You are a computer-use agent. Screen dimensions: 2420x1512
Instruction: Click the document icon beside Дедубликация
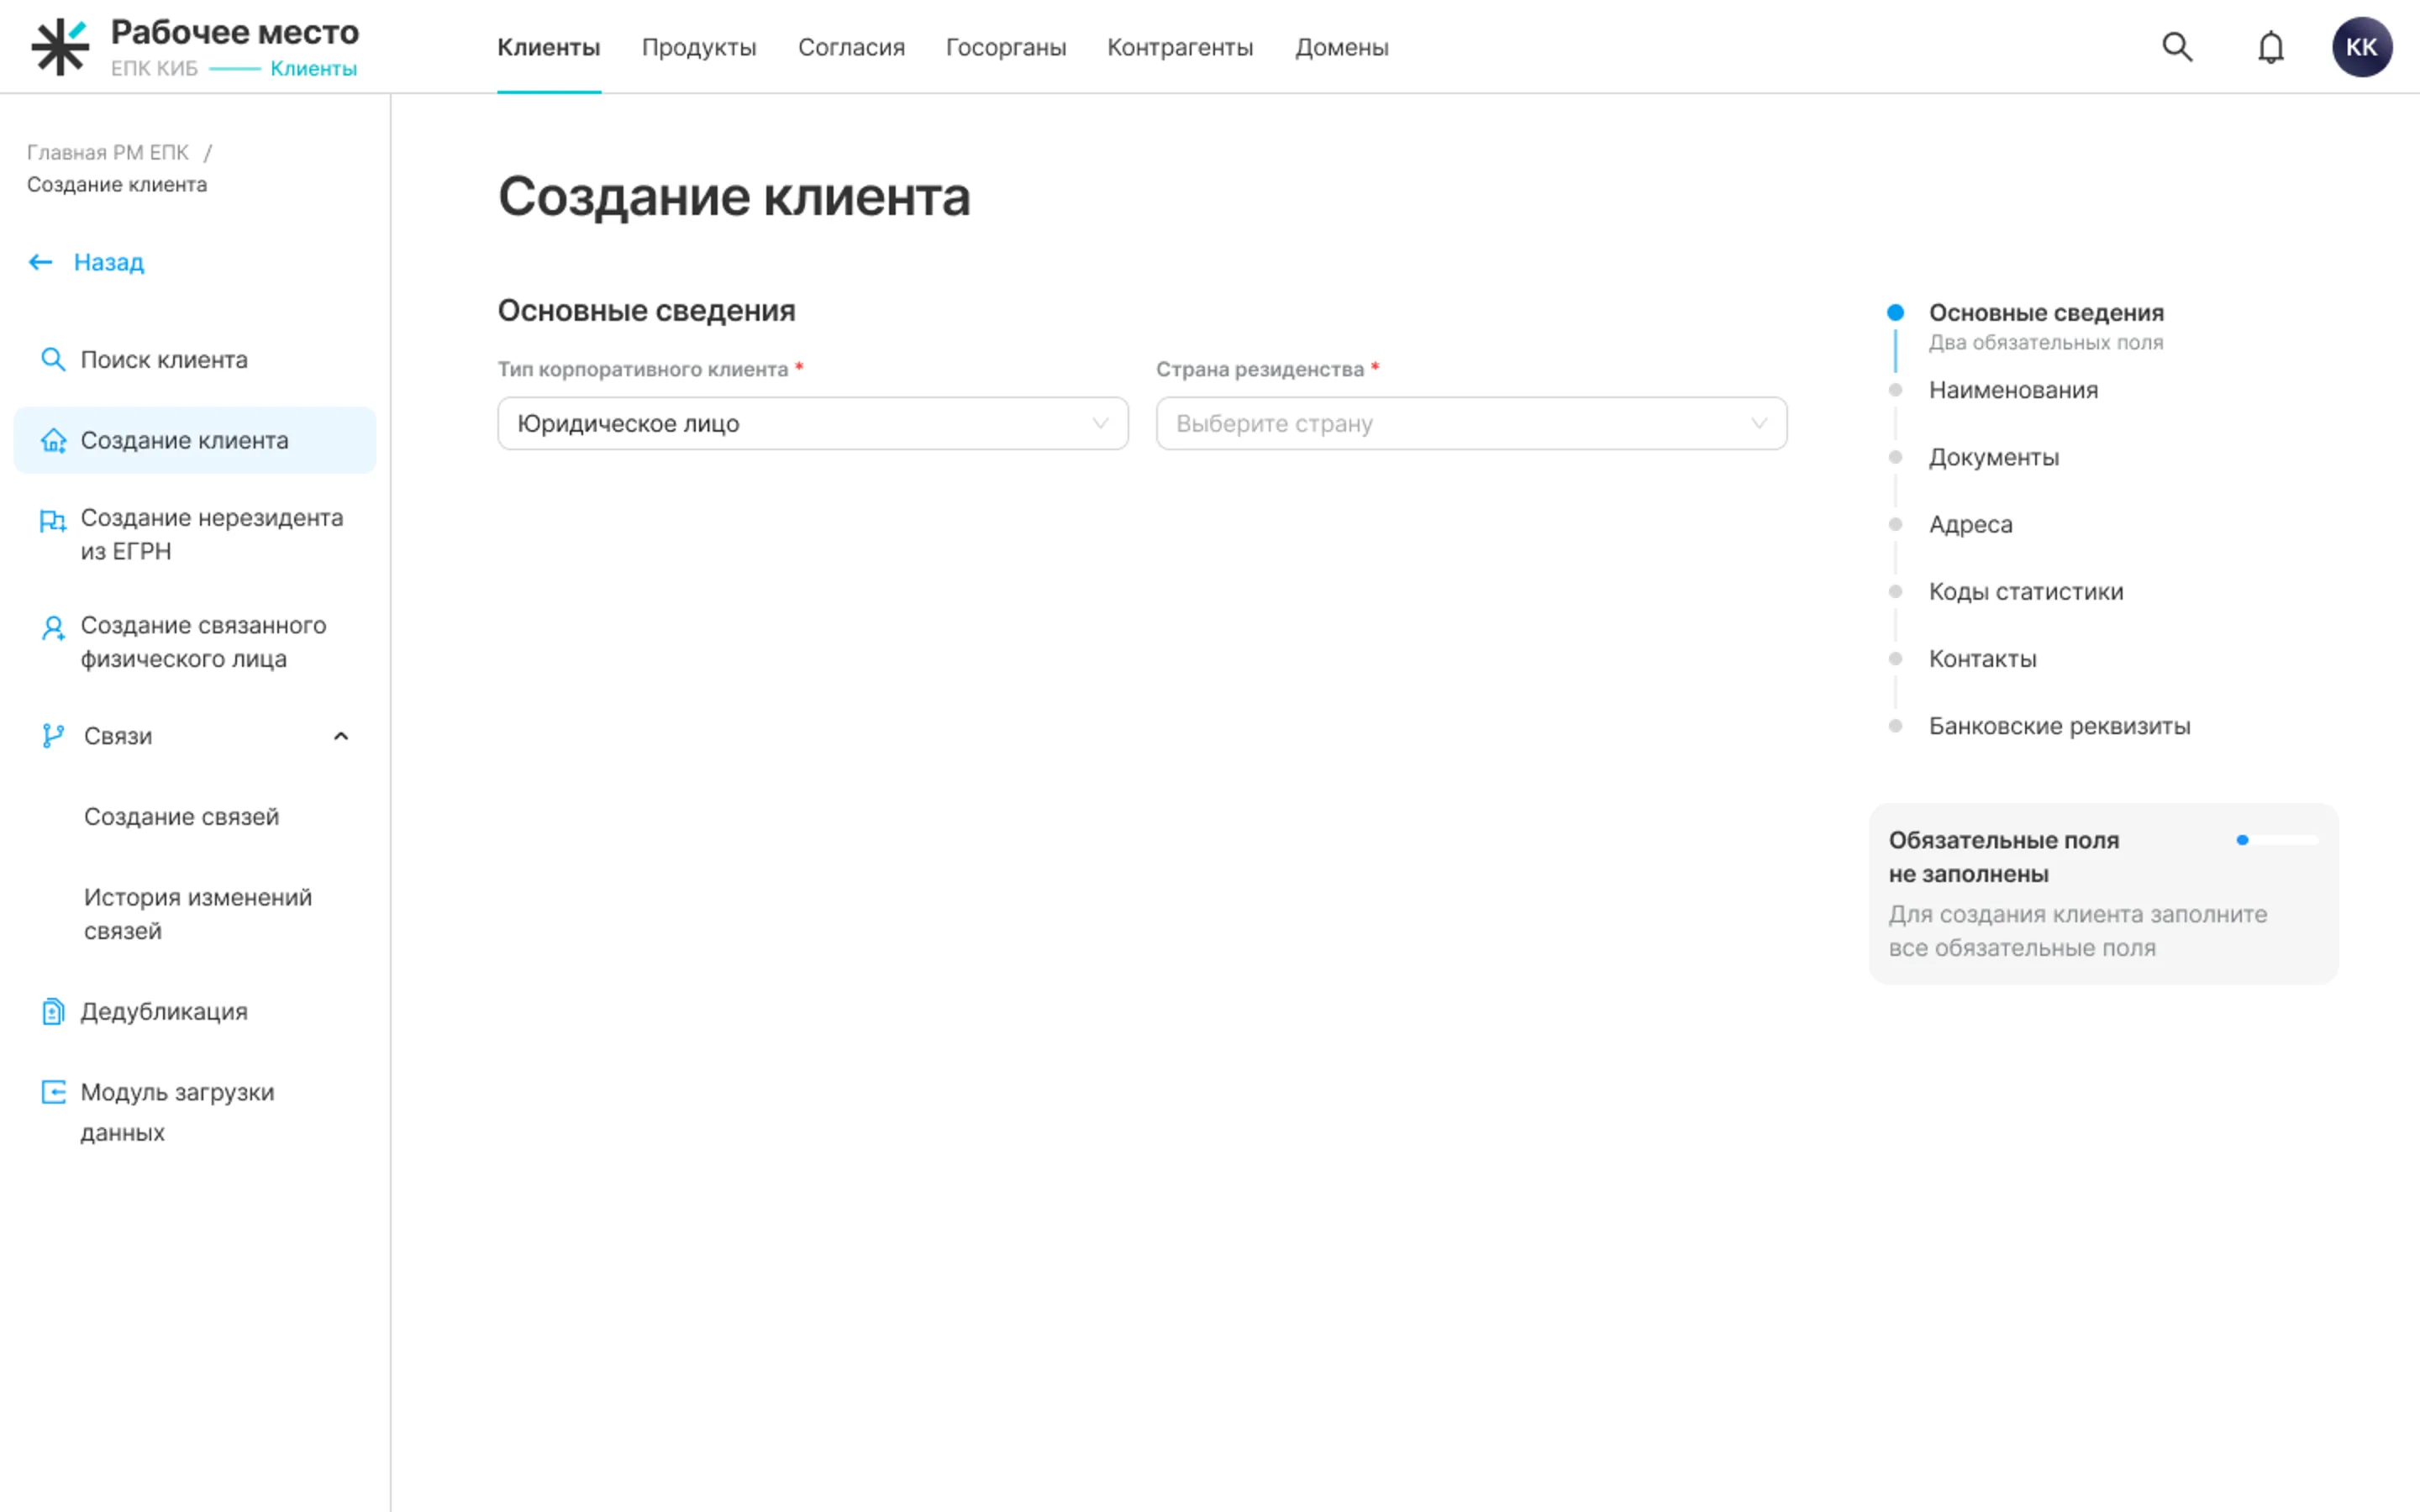[x=53, y=1011]
